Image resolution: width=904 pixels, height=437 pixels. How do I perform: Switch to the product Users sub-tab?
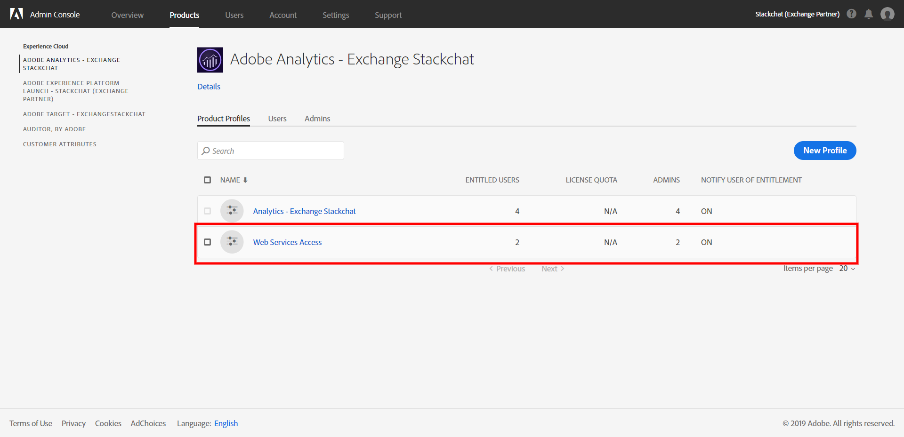(277, 119)
